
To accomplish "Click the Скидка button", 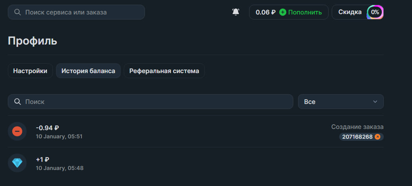I will [x=350, y=12].
